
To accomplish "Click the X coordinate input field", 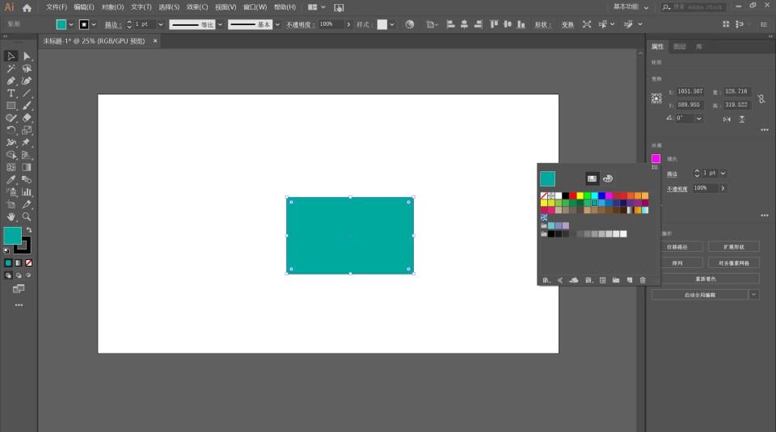I will point(690,91).
